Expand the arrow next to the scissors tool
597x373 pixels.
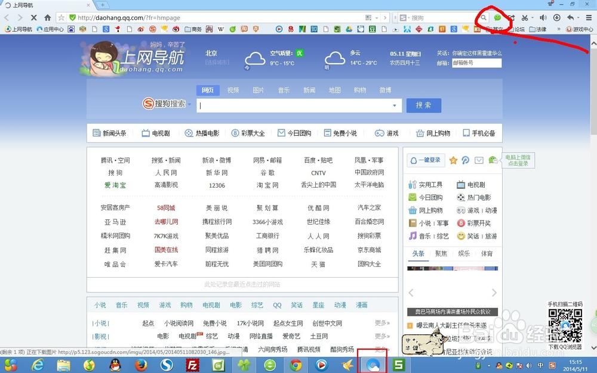point(533,18)
